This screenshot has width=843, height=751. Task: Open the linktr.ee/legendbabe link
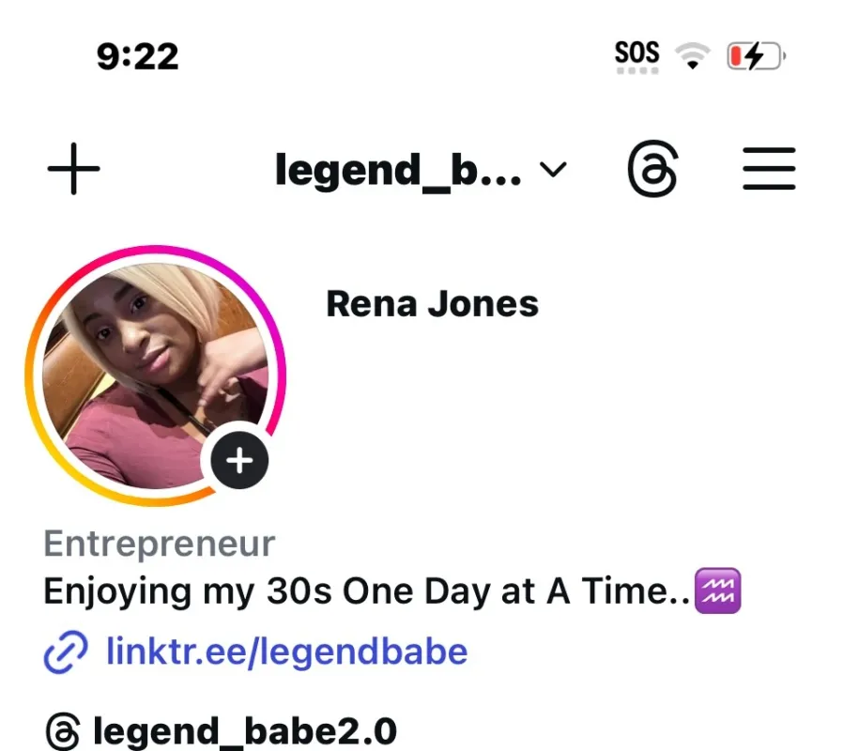[286, 651]
